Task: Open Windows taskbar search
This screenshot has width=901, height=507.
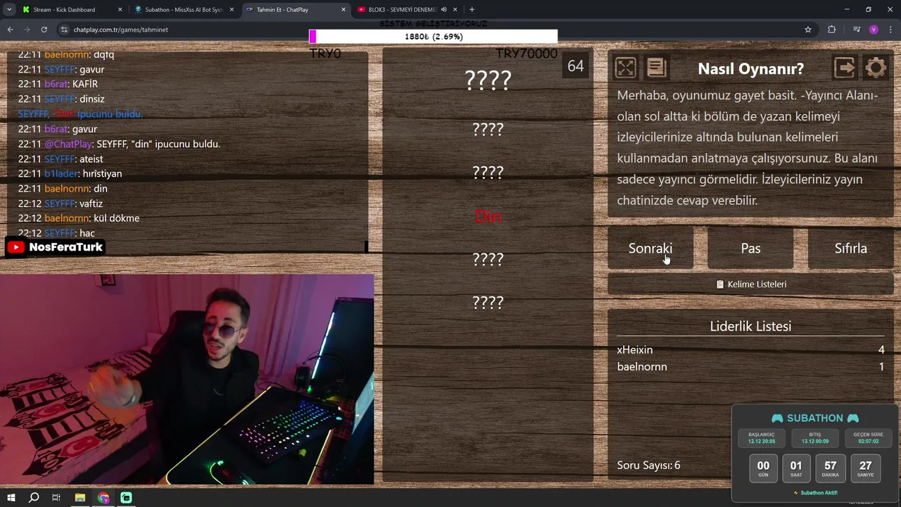Action: pyautogui.click(x=33, y=498)
